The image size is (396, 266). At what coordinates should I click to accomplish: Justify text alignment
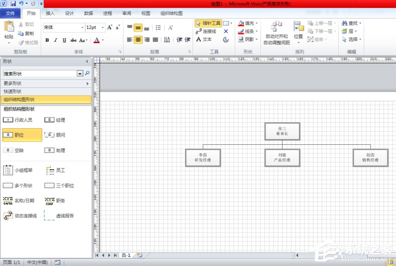155,40
